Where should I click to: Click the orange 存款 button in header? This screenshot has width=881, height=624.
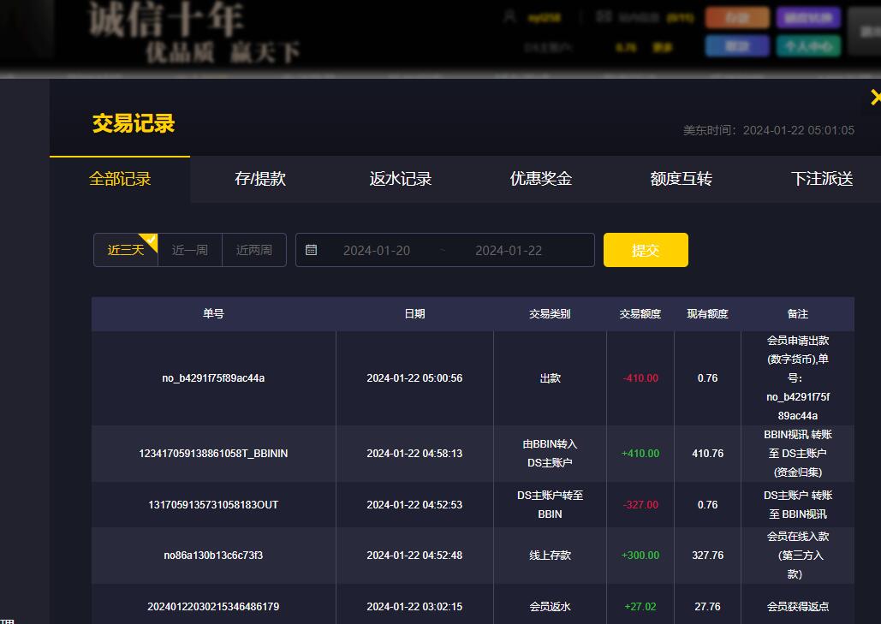pos(737,18)
